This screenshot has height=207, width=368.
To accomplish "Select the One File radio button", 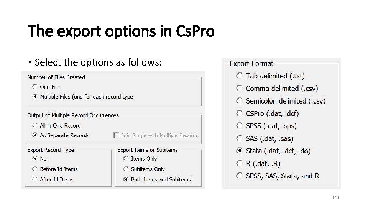I will pos(35,87).
